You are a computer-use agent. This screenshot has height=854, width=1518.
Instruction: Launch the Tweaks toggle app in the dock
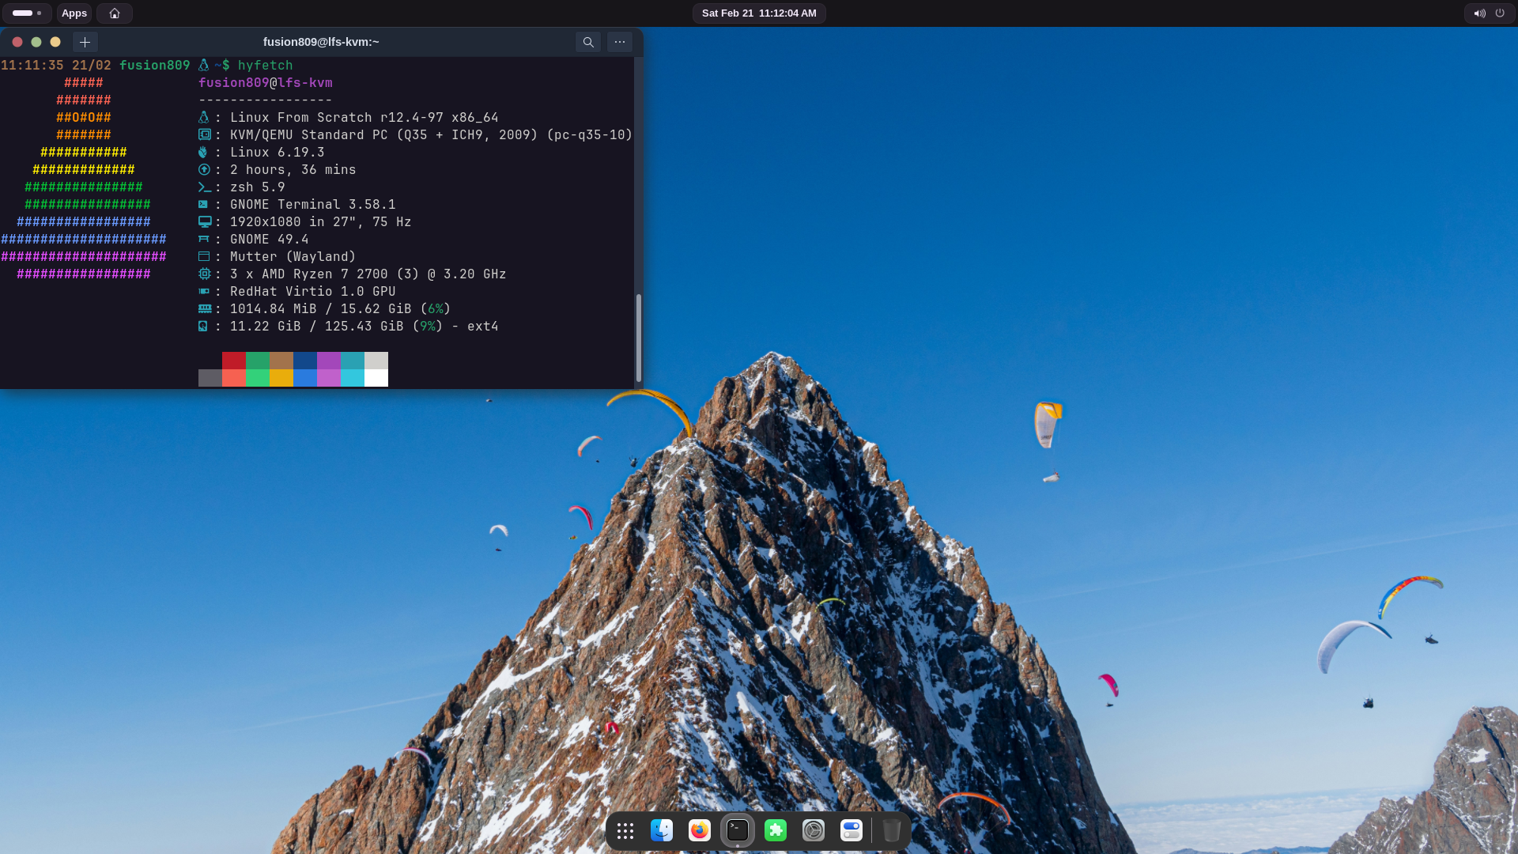point(852,830)
